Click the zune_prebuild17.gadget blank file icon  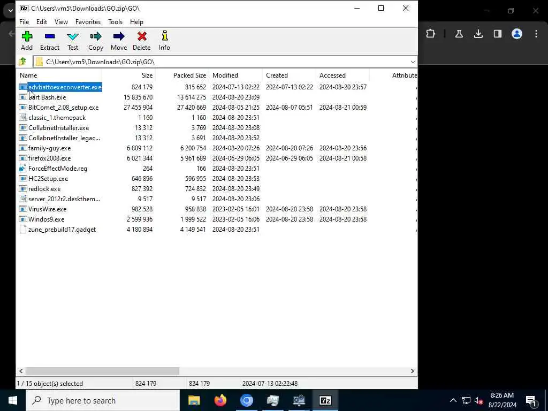tap(22, 229)
